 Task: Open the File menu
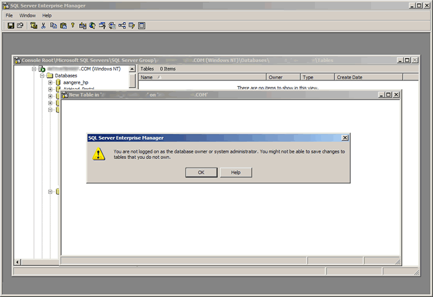coord(9,15)
